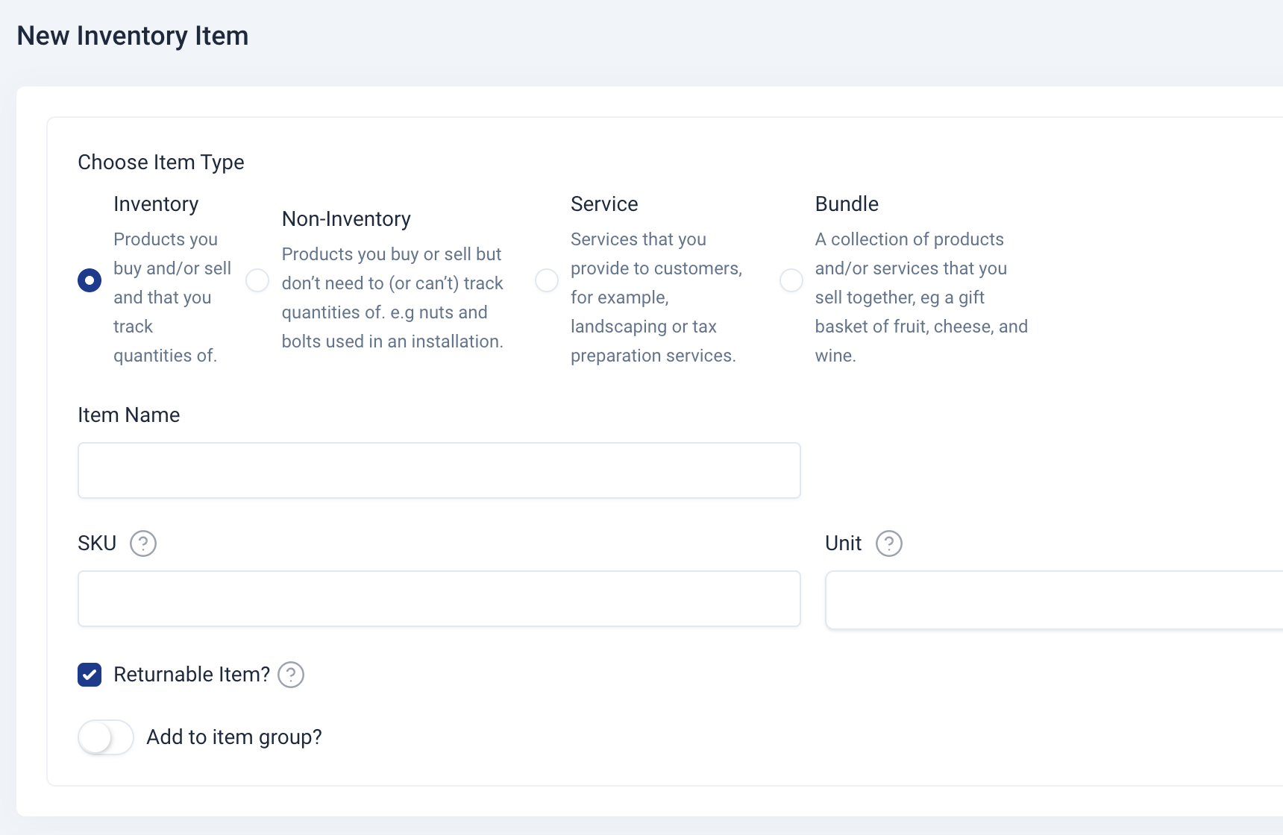Click the Service description about landscaping
1283x835 pixels.
pos(655,297)
